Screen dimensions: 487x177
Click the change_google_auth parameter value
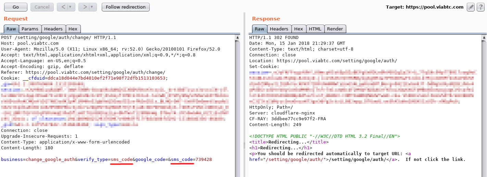click(x=50, y=160)
